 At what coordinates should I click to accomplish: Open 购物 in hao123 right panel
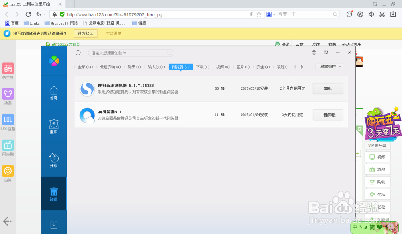pos(377,182)
